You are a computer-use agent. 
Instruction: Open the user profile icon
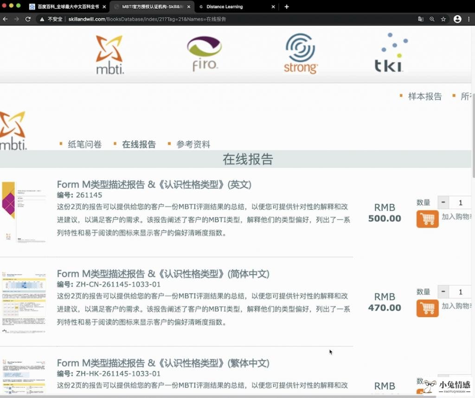pos(457,19)
